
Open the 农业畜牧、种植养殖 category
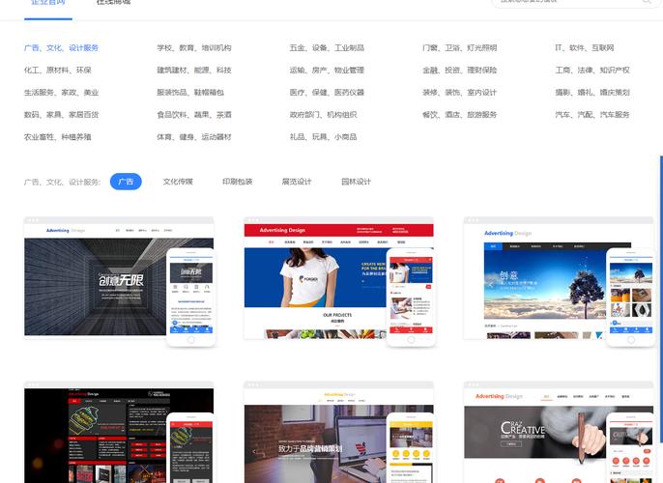58,137
